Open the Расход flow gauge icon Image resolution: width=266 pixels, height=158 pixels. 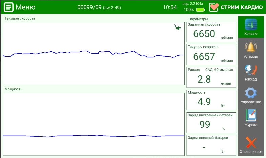coord(251,71)
